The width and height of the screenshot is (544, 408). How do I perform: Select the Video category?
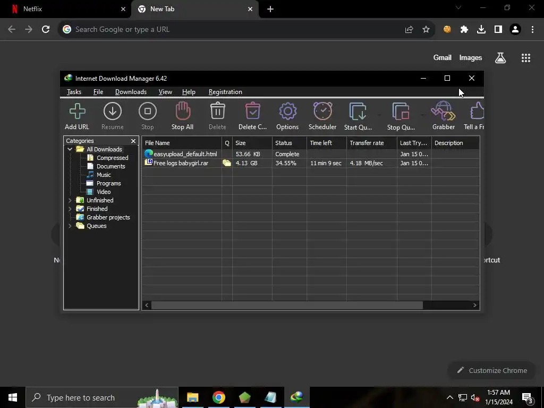[104, 192]
